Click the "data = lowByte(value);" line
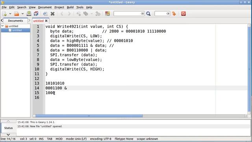This screenshot has height=142, width=252. coord(76,60)
